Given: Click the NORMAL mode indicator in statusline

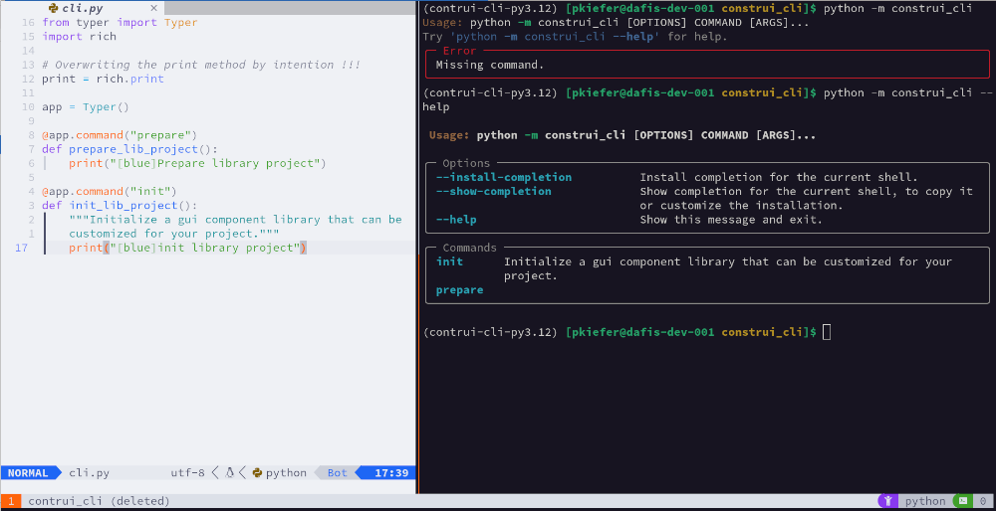Looking at the screenshot, I should click(28, 473).
